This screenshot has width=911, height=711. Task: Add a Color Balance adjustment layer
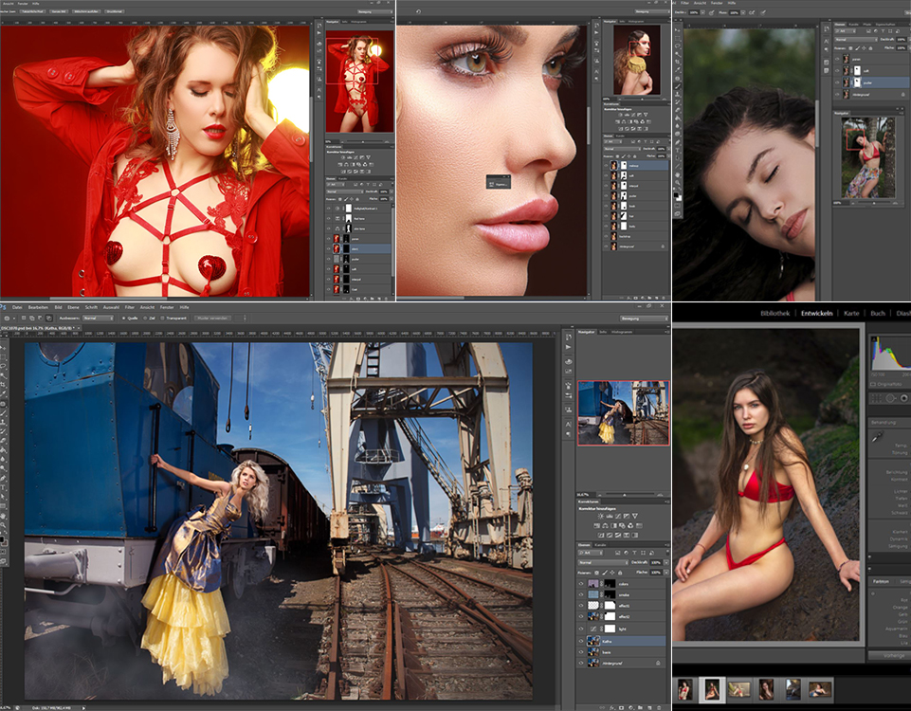click(605, 526)
